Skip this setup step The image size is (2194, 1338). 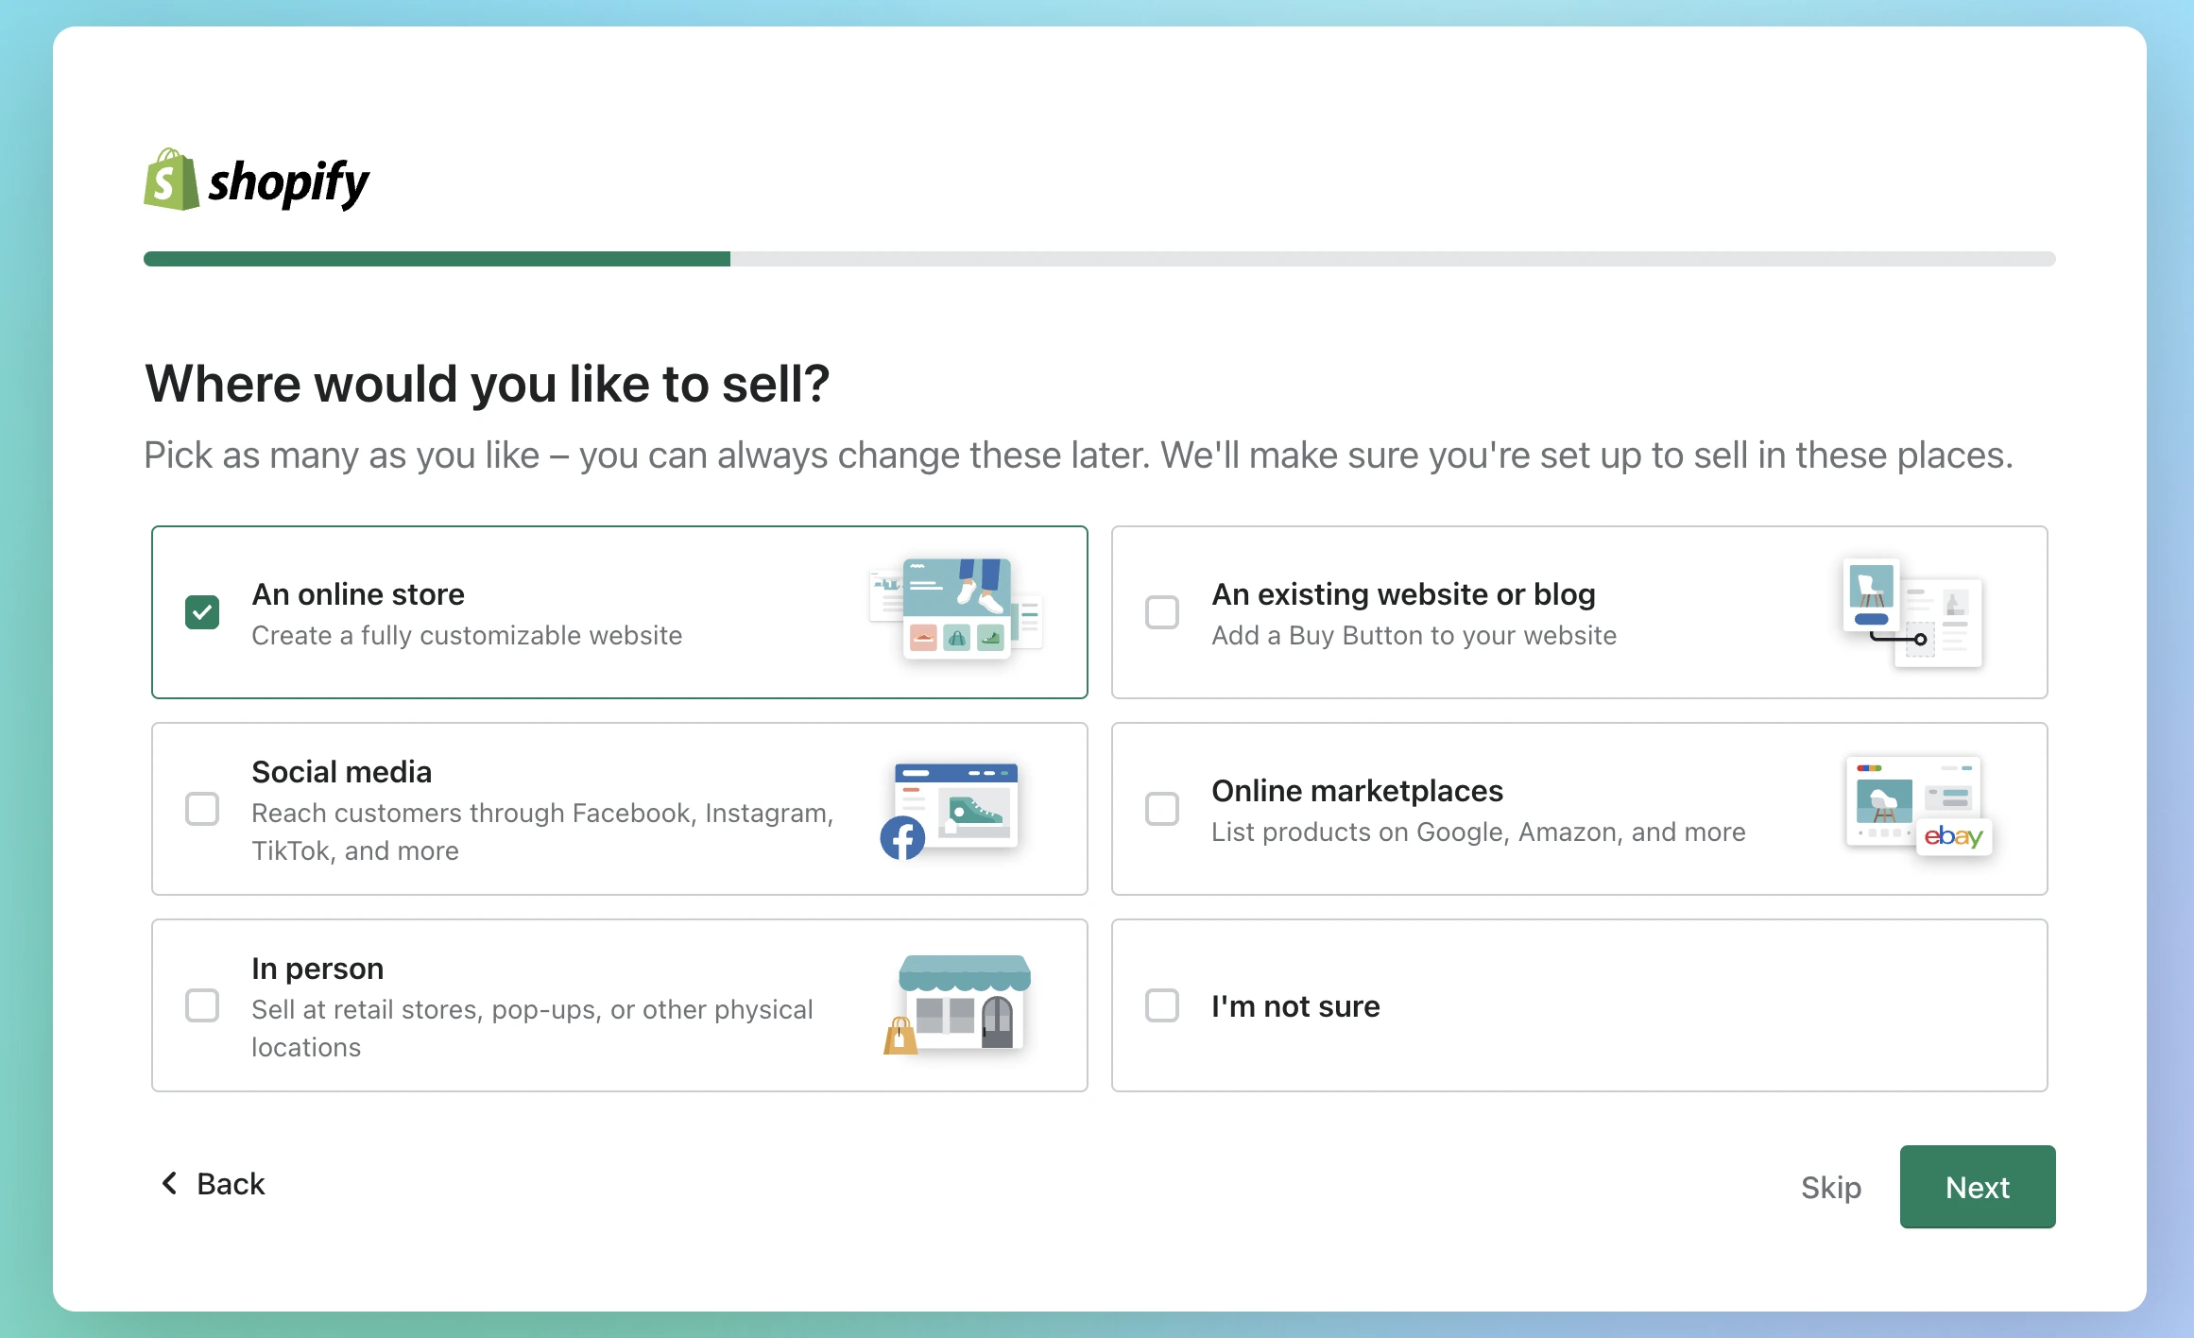(x=1830, y=1187)
